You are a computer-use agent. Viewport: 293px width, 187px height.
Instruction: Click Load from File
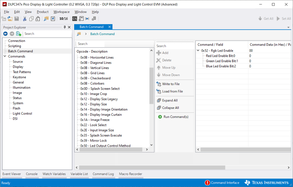click(x=170, y=91)
